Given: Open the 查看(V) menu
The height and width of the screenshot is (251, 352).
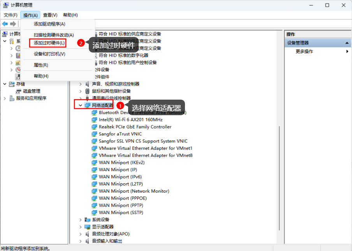Looking at the screenshot, I should 50,15.
